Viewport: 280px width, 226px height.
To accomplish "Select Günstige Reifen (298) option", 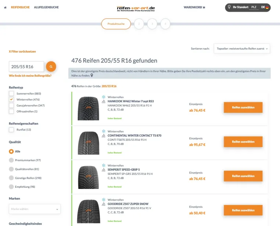I will 11,178.
